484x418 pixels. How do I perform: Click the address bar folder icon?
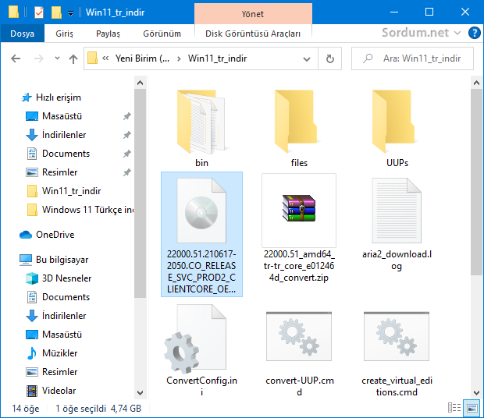coord(92,58)
